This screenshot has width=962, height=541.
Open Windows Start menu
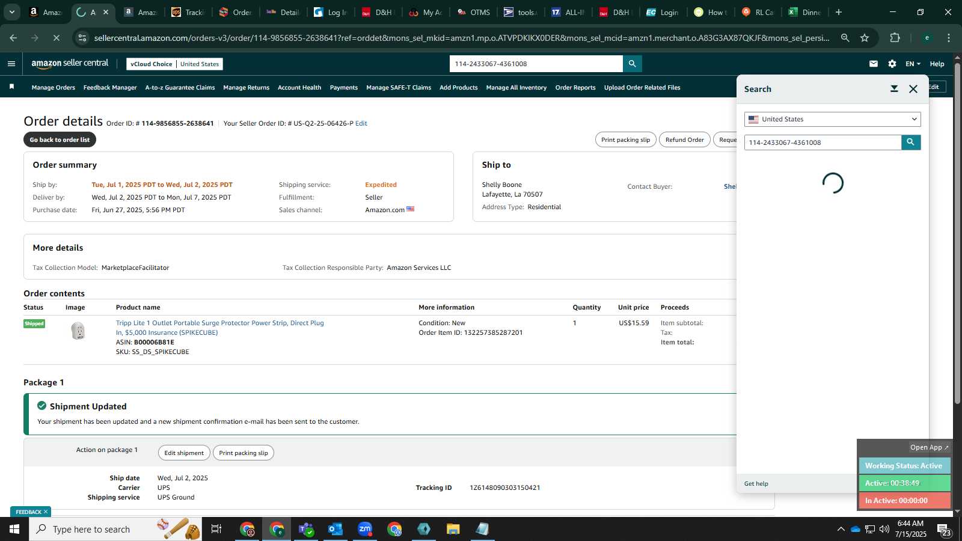tap(14, 529)
